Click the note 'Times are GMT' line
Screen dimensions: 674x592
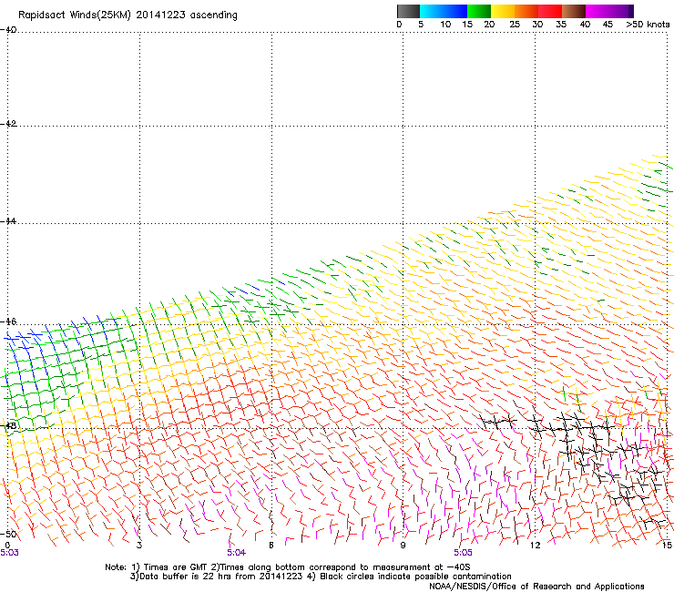[288, 567]
